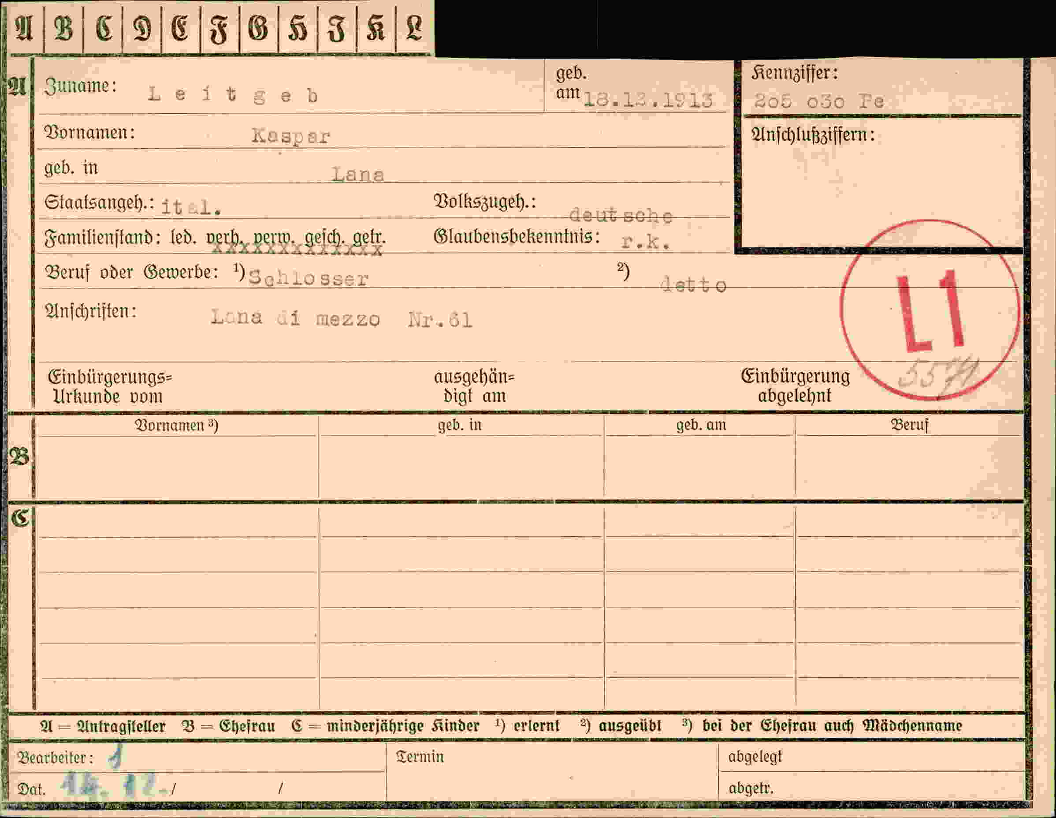
Task: Click the "Glaubensbekenntnis:" label
Action: coord(517,236)
